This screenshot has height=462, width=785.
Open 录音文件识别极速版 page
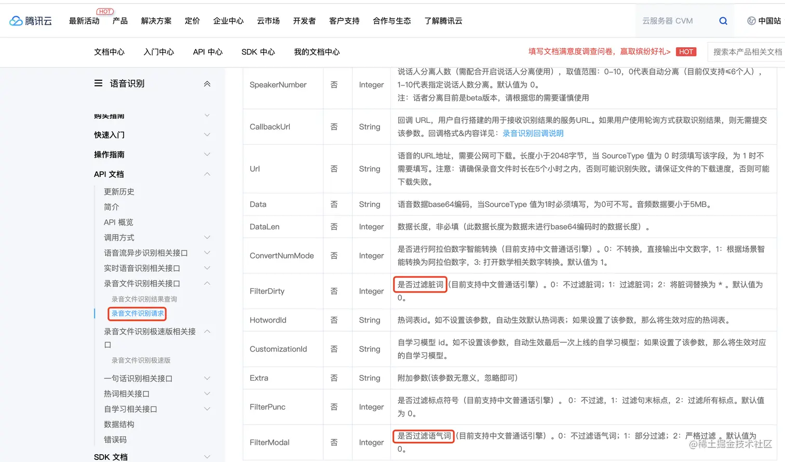pos(141,360)
